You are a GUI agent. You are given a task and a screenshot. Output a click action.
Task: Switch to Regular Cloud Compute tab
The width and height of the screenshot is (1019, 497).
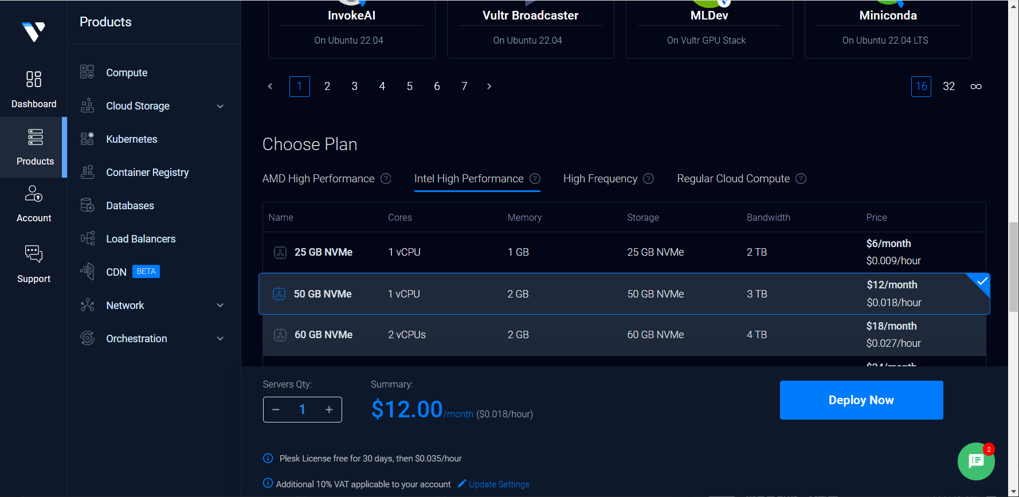[x=733, y=179]
